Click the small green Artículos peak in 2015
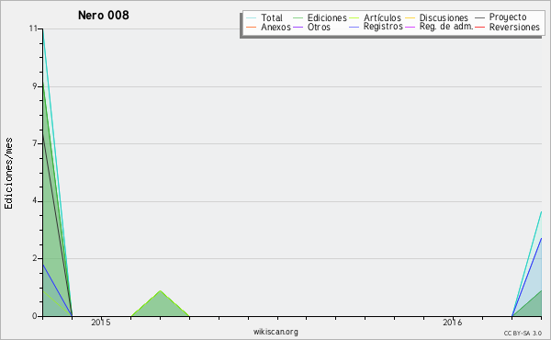 (160, 304)
